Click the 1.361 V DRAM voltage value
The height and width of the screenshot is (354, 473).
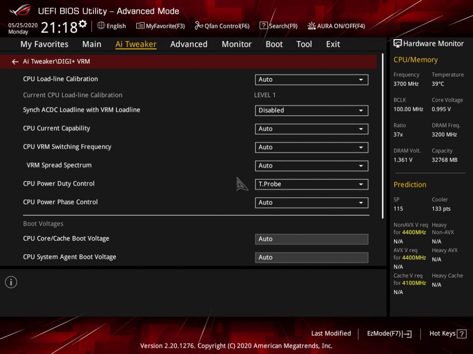click(x=403, y=160)
